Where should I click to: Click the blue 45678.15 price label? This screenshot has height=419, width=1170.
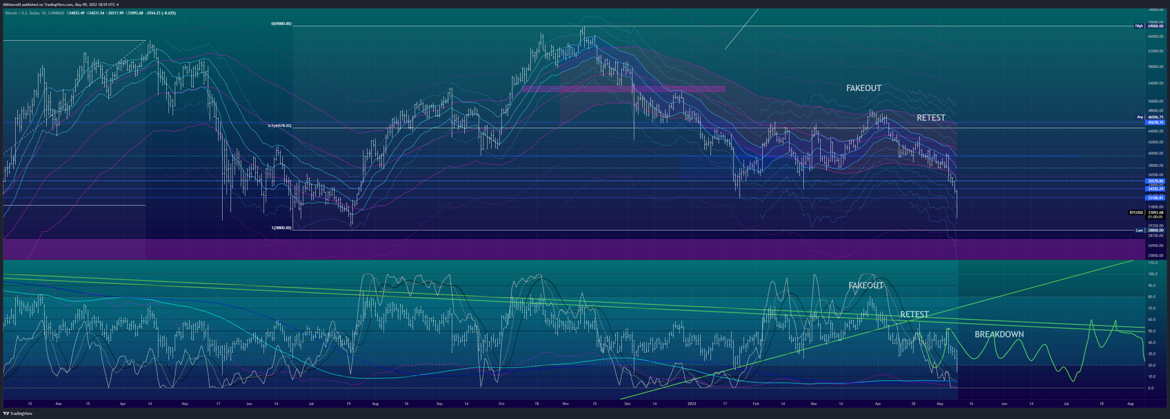(1155, 122)
